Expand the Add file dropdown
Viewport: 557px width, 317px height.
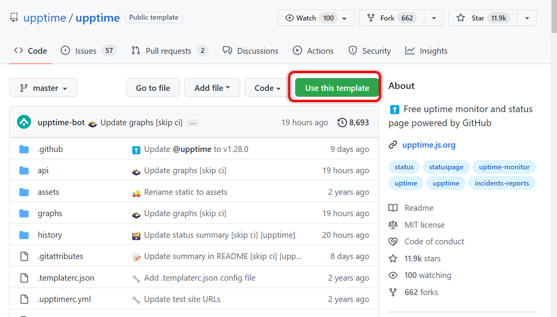click(x=212, y=88)
